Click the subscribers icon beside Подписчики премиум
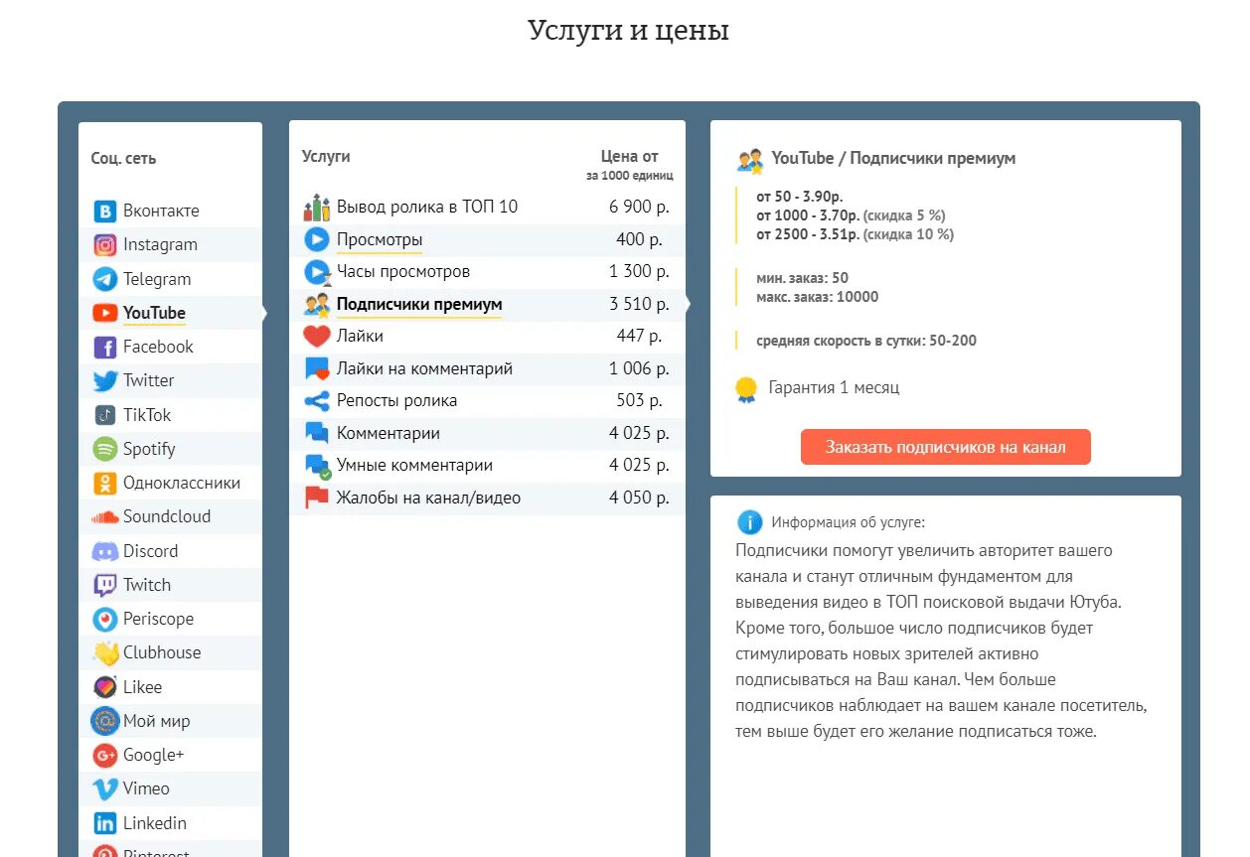Viewport: 1250px width, 857px height. 316,304
